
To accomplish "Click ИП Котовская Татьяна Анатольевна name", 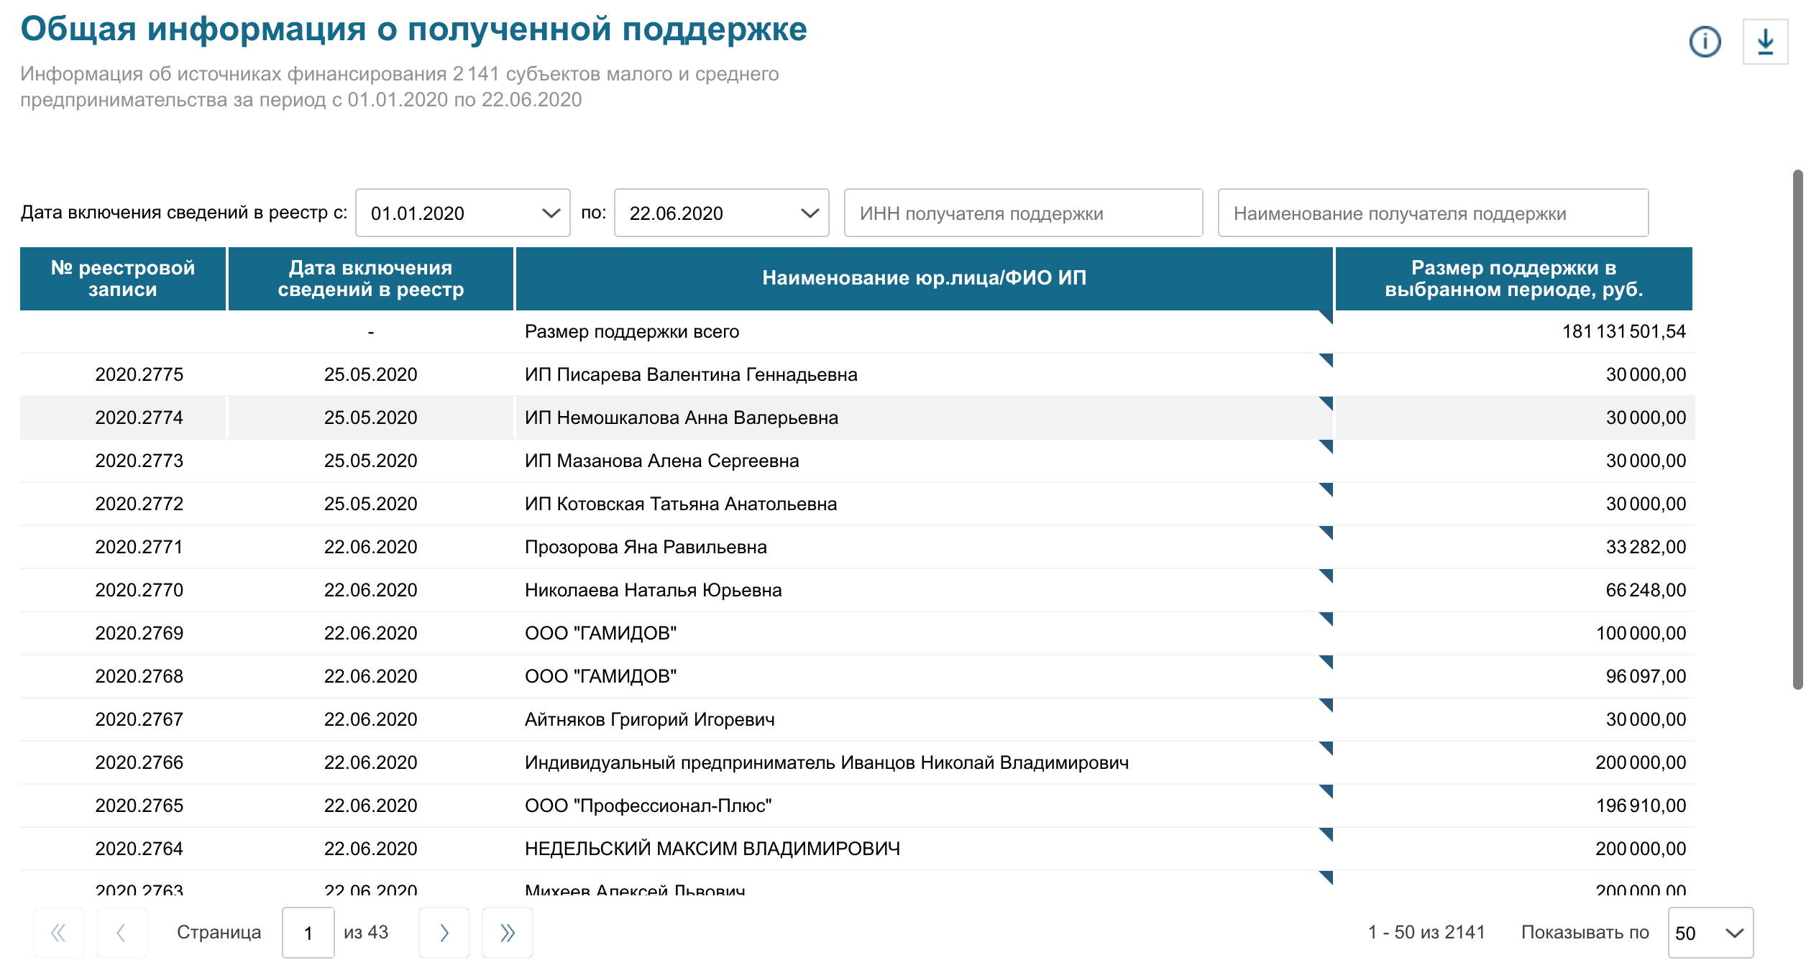I will [681, 504].
